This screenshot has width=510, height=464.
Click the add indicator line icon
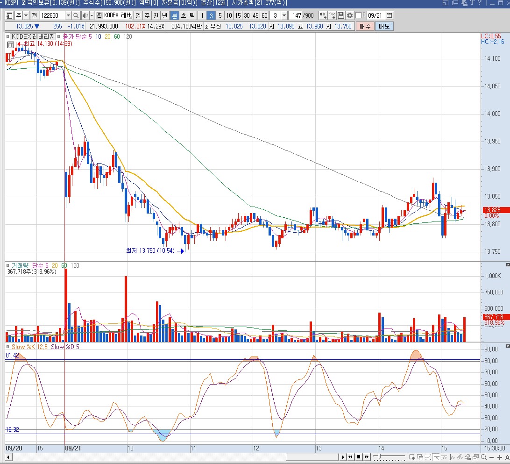332,15
